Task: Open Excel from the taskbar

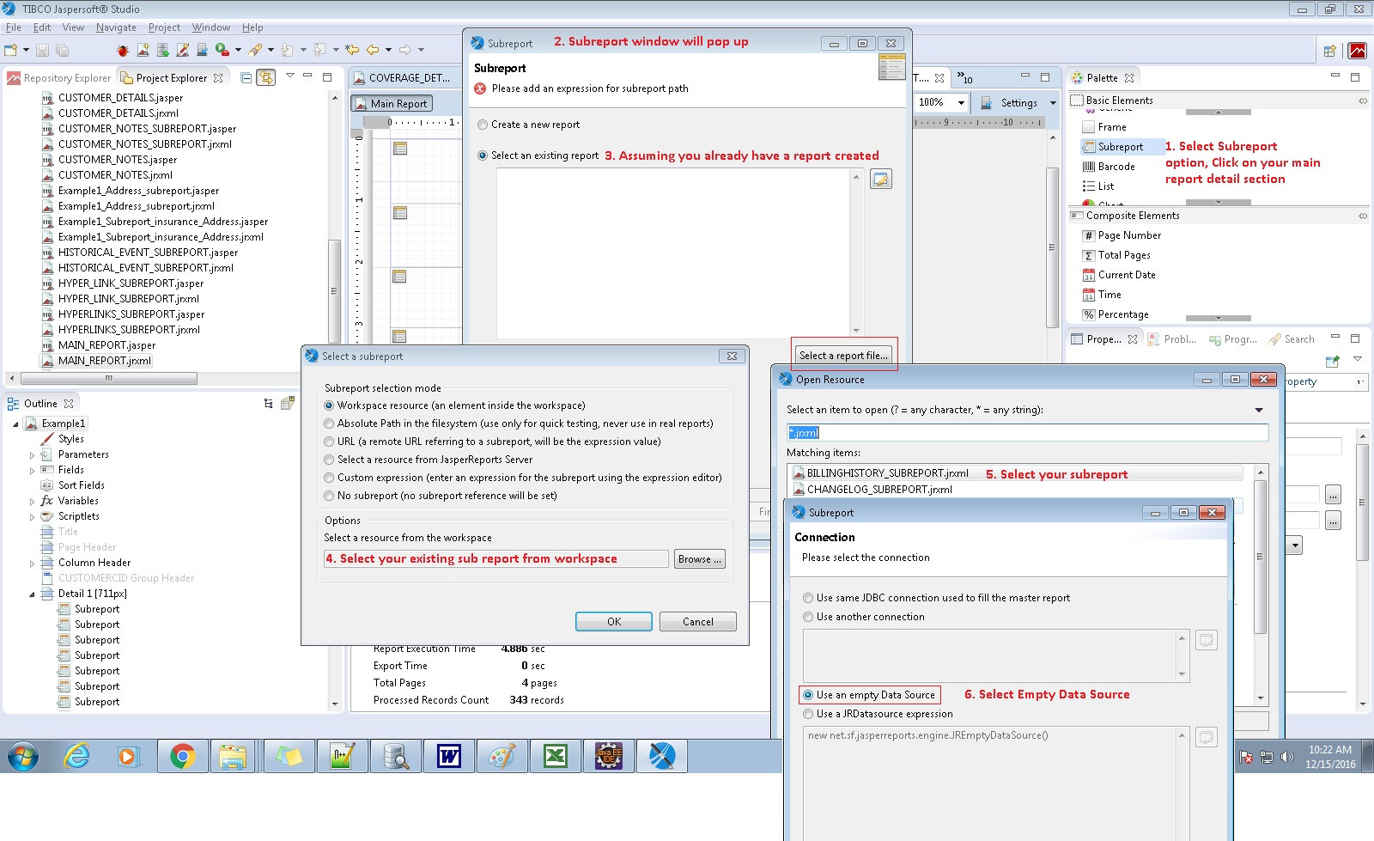Action: [555, 756]
